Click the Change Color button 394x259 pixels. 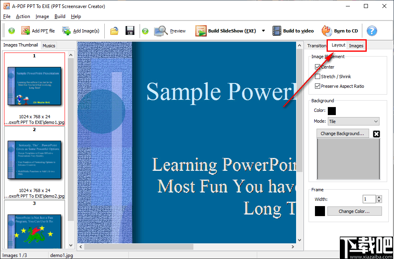(354, 211)
